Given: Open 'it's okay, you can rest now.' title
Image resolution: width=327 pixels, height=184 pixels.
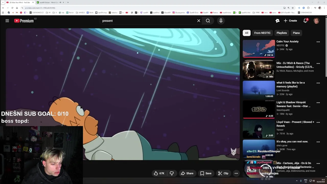Looking at the screenshot, I should coord(292,142).
